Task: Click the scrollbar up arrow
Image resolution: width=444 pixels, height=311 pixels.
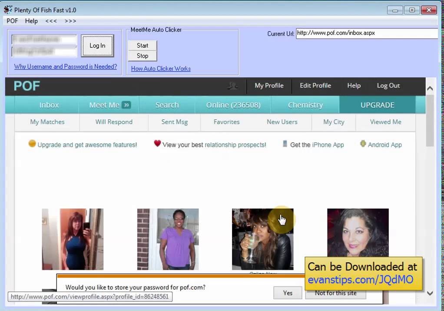Action: pyautogui.click(x=430, y=88)
